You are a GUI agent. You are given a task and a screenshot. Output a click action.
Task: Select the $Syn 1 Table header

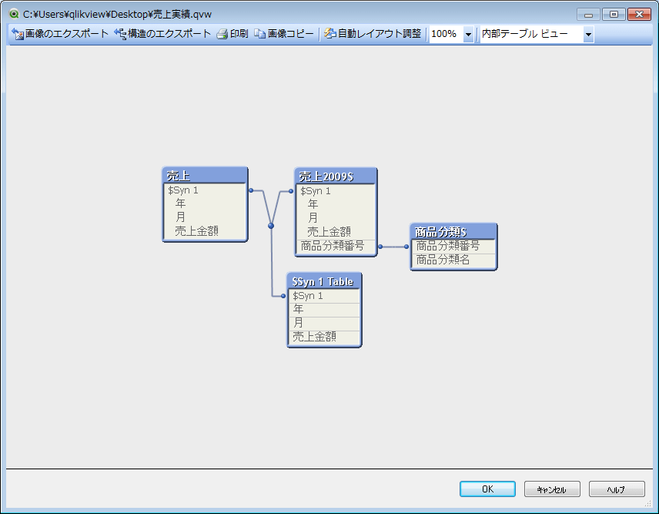click(x=323, y=281)
